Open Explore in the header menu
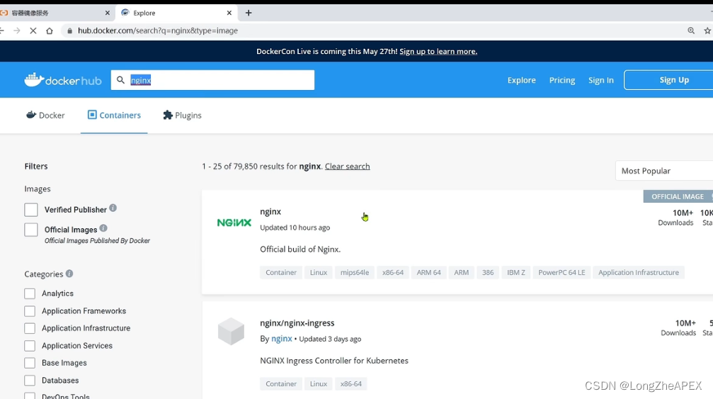713x399 pixels. tap(522, 80)
